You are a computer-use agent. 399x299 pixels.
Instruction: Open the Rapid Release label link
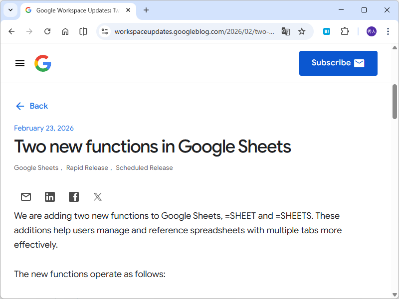(x=87, y=168)
